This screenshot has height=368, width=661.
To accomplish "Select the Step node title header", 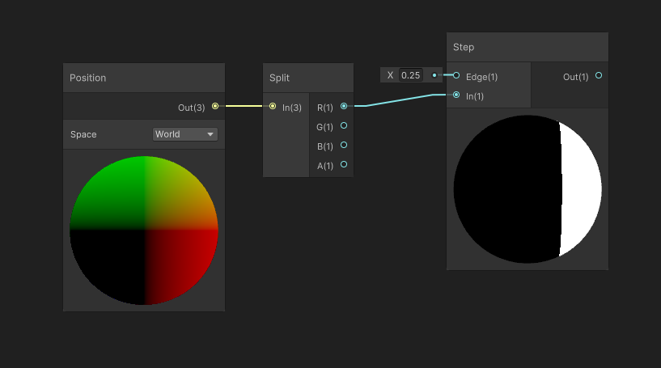I will (x=528, y=47).
